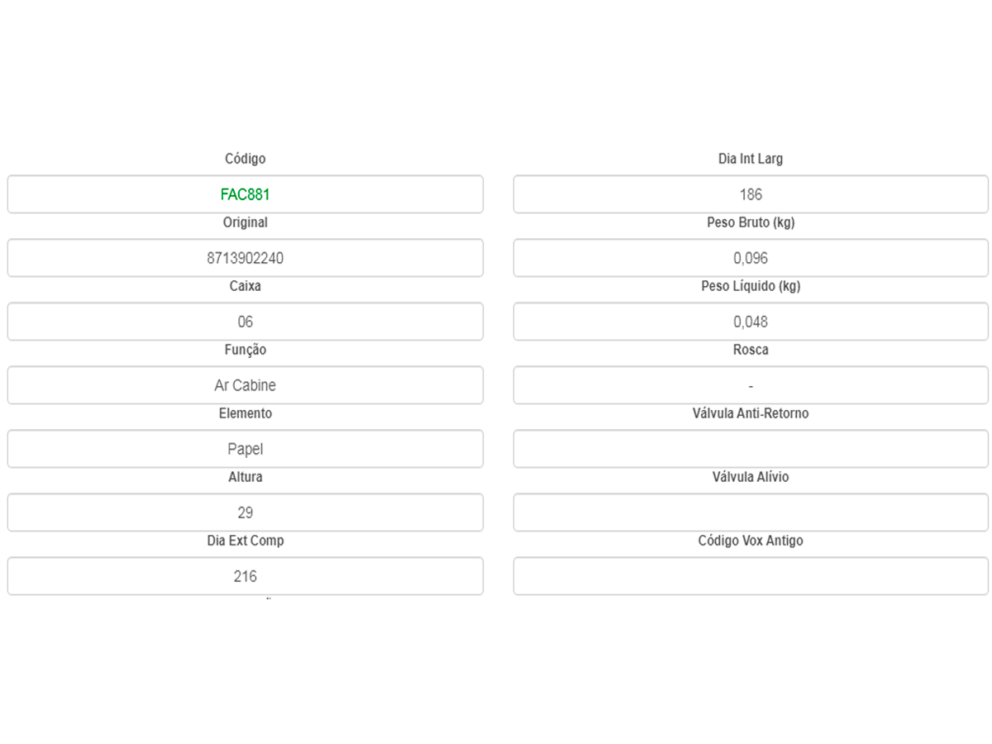This screenshot has width=992, height=744.
Task: Click the "Válvula Anti-Retorno" label text
Action: click(x=751, y=413)
